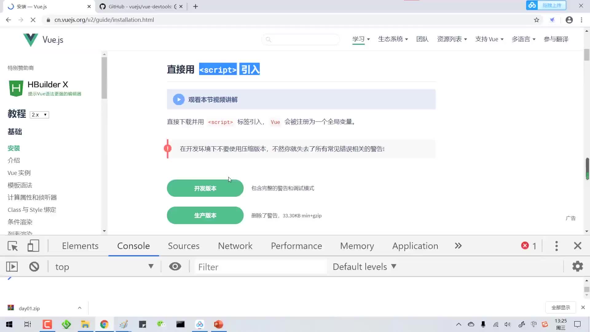
Task: Download the 生产版本 build
Action: click(x=205, y=215)
